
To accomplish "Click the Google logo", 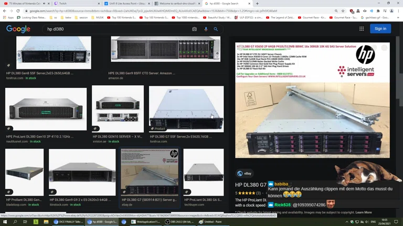I will click(18, 29).
